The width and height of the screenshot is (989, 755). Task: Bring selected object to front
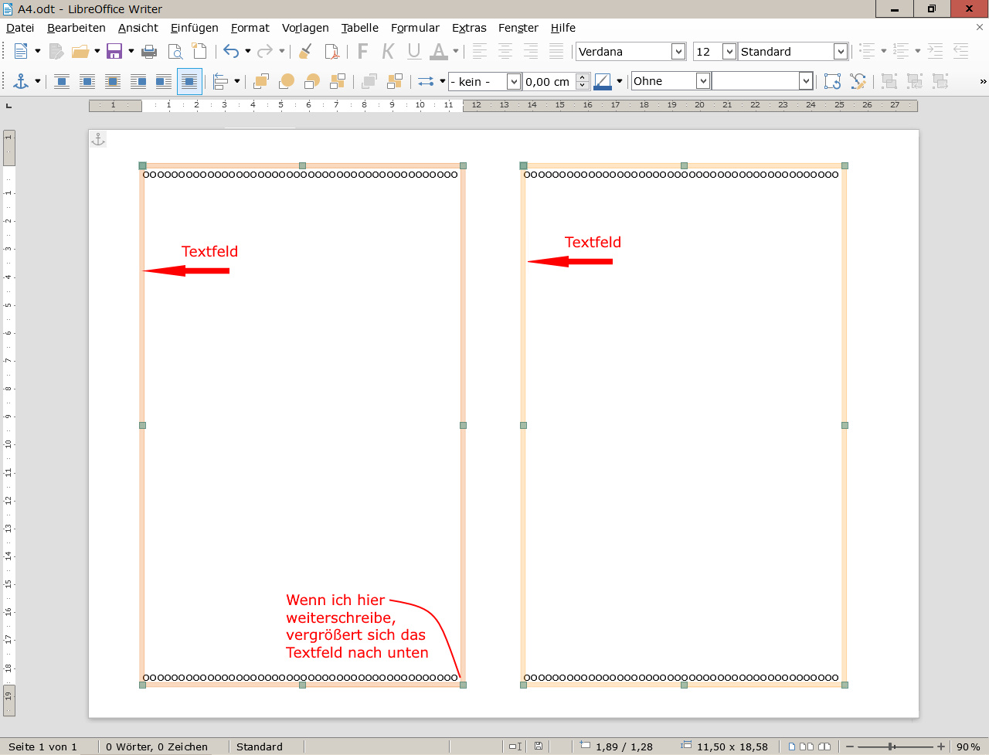coord(261,81)
